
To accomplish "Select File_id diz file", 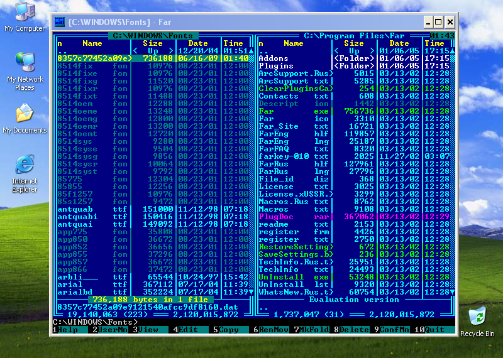I will [x=354, y=179].
